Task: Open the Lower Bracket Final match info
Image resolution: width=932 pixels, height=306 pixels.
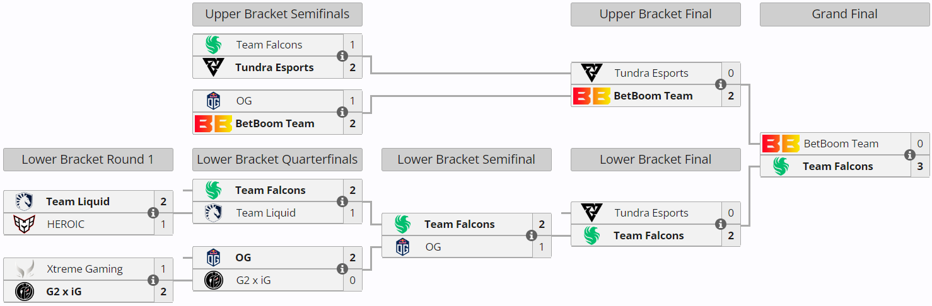Action: click(x=720, y=224)
